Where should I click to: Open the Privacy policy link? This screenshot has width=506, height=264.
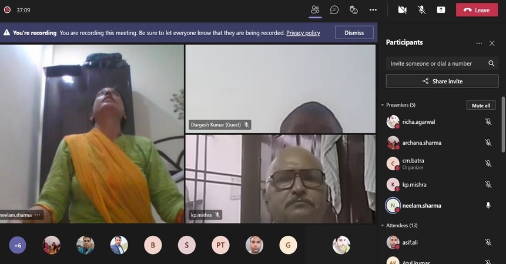coord(303,33)
